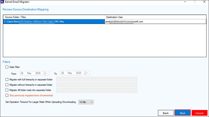
Task: Enable the Date Filter checkbox
Action: (x=7, y=67)
